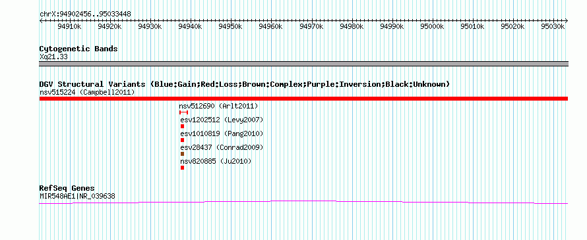Click the RefSeq Genes track title

click(67, 188)
